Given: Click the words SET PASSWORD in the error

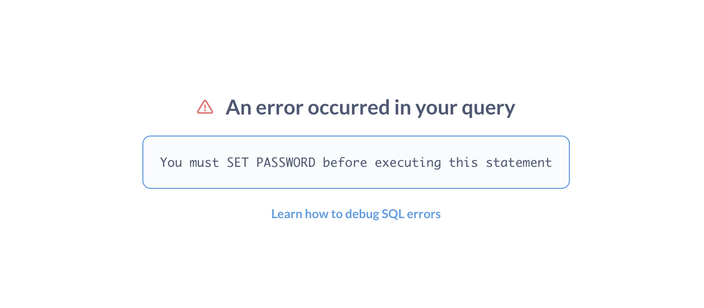Looking at the screenshot, I should [x=271, y=163].
